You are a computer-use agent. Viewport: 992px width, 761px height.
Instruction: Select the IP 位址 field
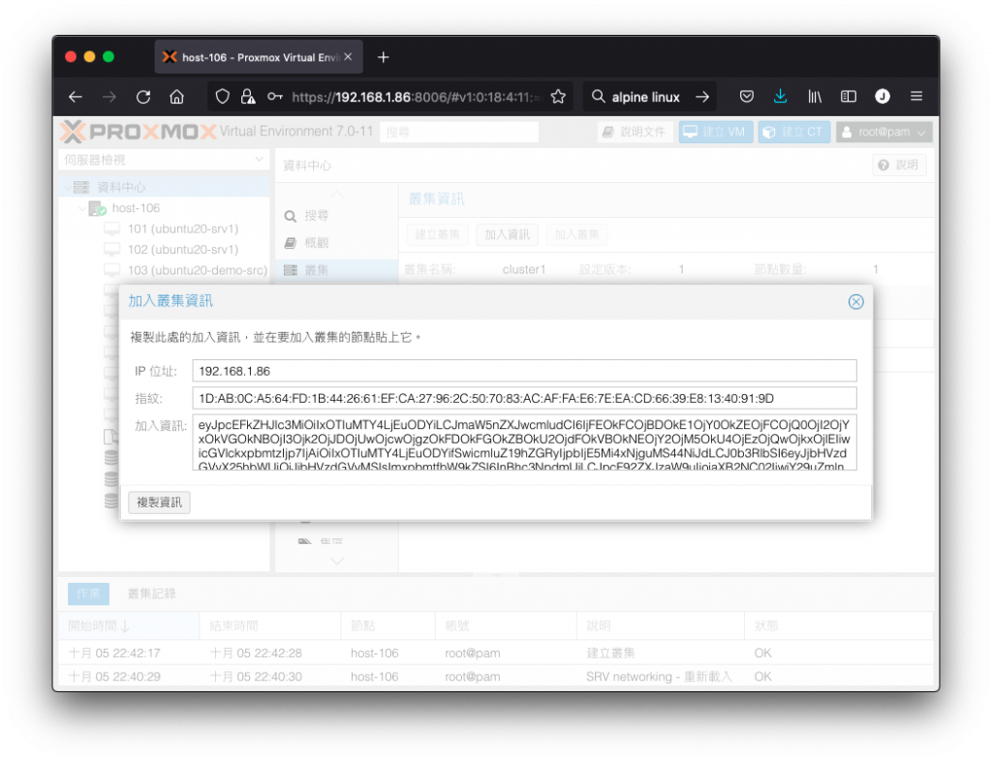click(x=524, y=371)
